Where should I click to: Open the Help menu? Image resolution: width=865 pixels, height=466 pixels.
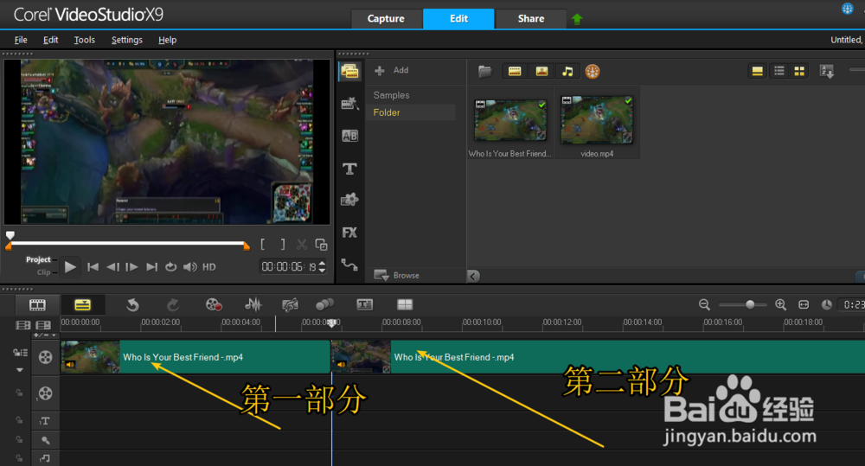coord(167,40)
